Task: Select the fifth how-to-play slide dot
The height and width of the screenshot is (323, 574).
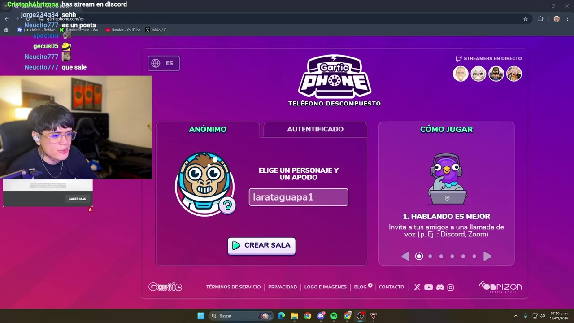Action: [x=463, y=256]
